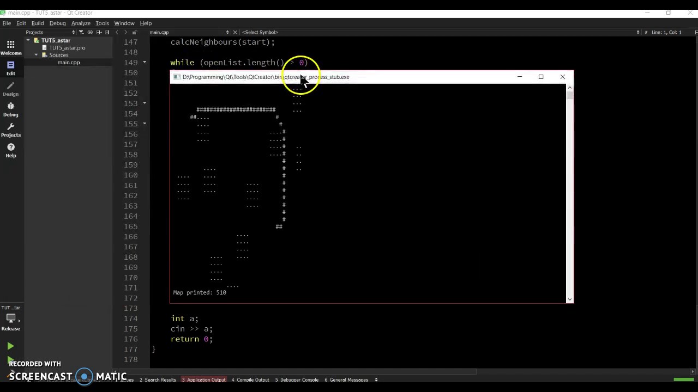The width and height of the screenshot is (698, 392).
Task: Toggle the editor file lock icon
Action: coord(134,32)
